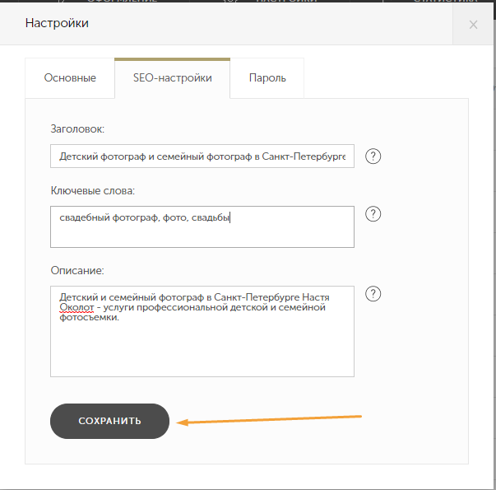Switch to the Основные tab
This screenshot has width=496, height=490.
click(x=70, y=78)
